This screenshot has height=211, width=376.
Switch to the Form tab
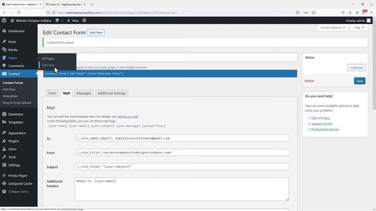point(52,93)
